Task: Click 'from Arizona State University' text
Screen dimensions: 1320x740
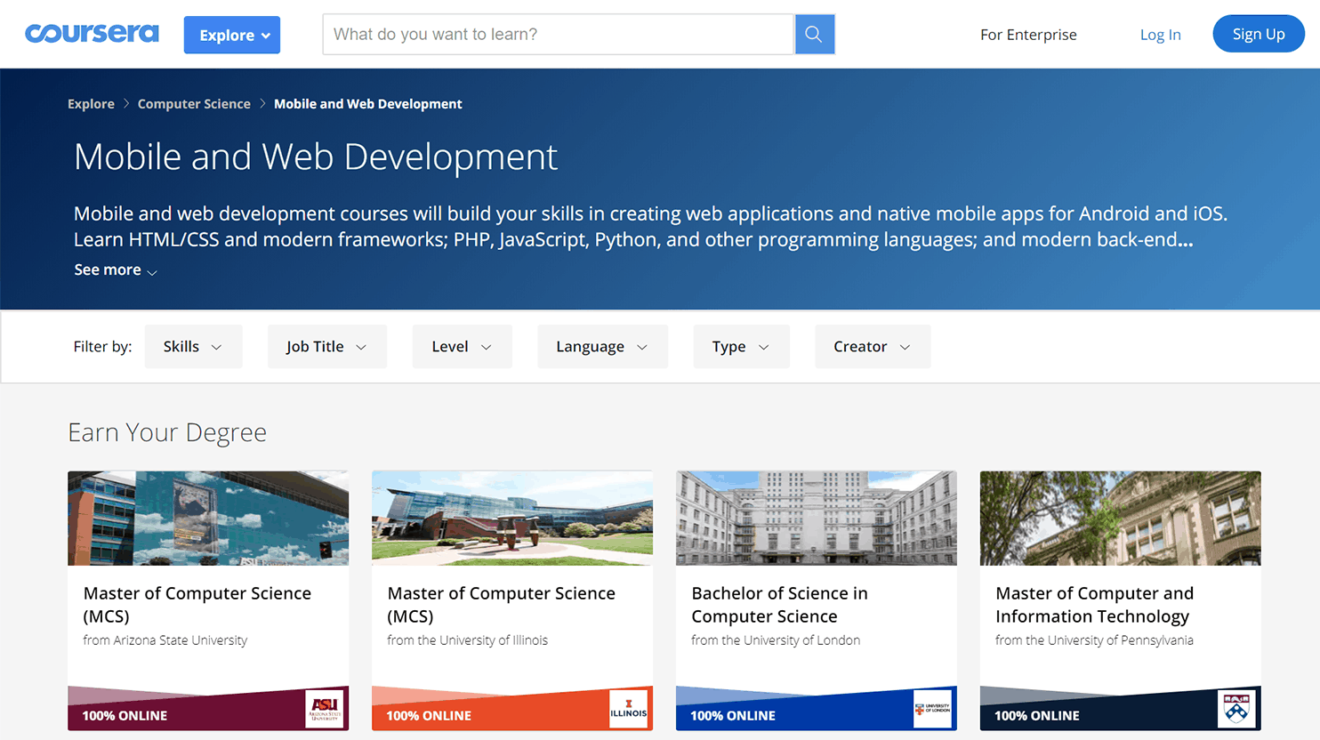Action: [x=165, y=640]
